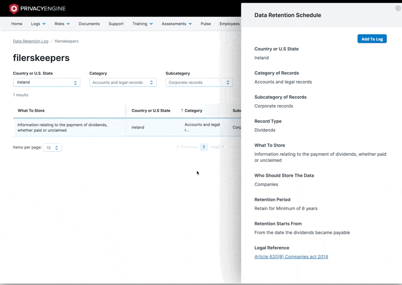The width and height of the screenshot is (402, 285).
Task: Click the Retention Period value 'Retain for Minimum of 6 years'
Action: [x=286, y=208]
